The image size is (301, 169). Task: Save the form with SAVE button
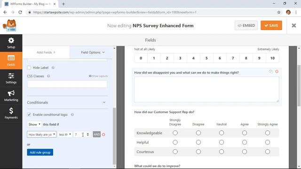pyautogui.click(x=271, y=25)
